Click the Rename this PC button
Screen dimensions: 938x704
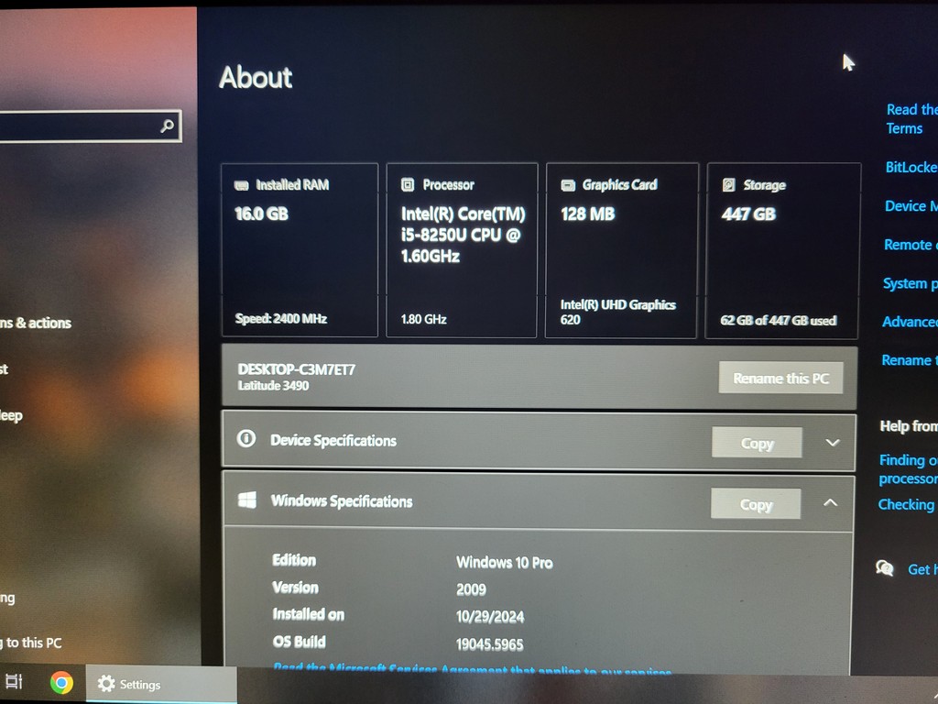(780, 378)
